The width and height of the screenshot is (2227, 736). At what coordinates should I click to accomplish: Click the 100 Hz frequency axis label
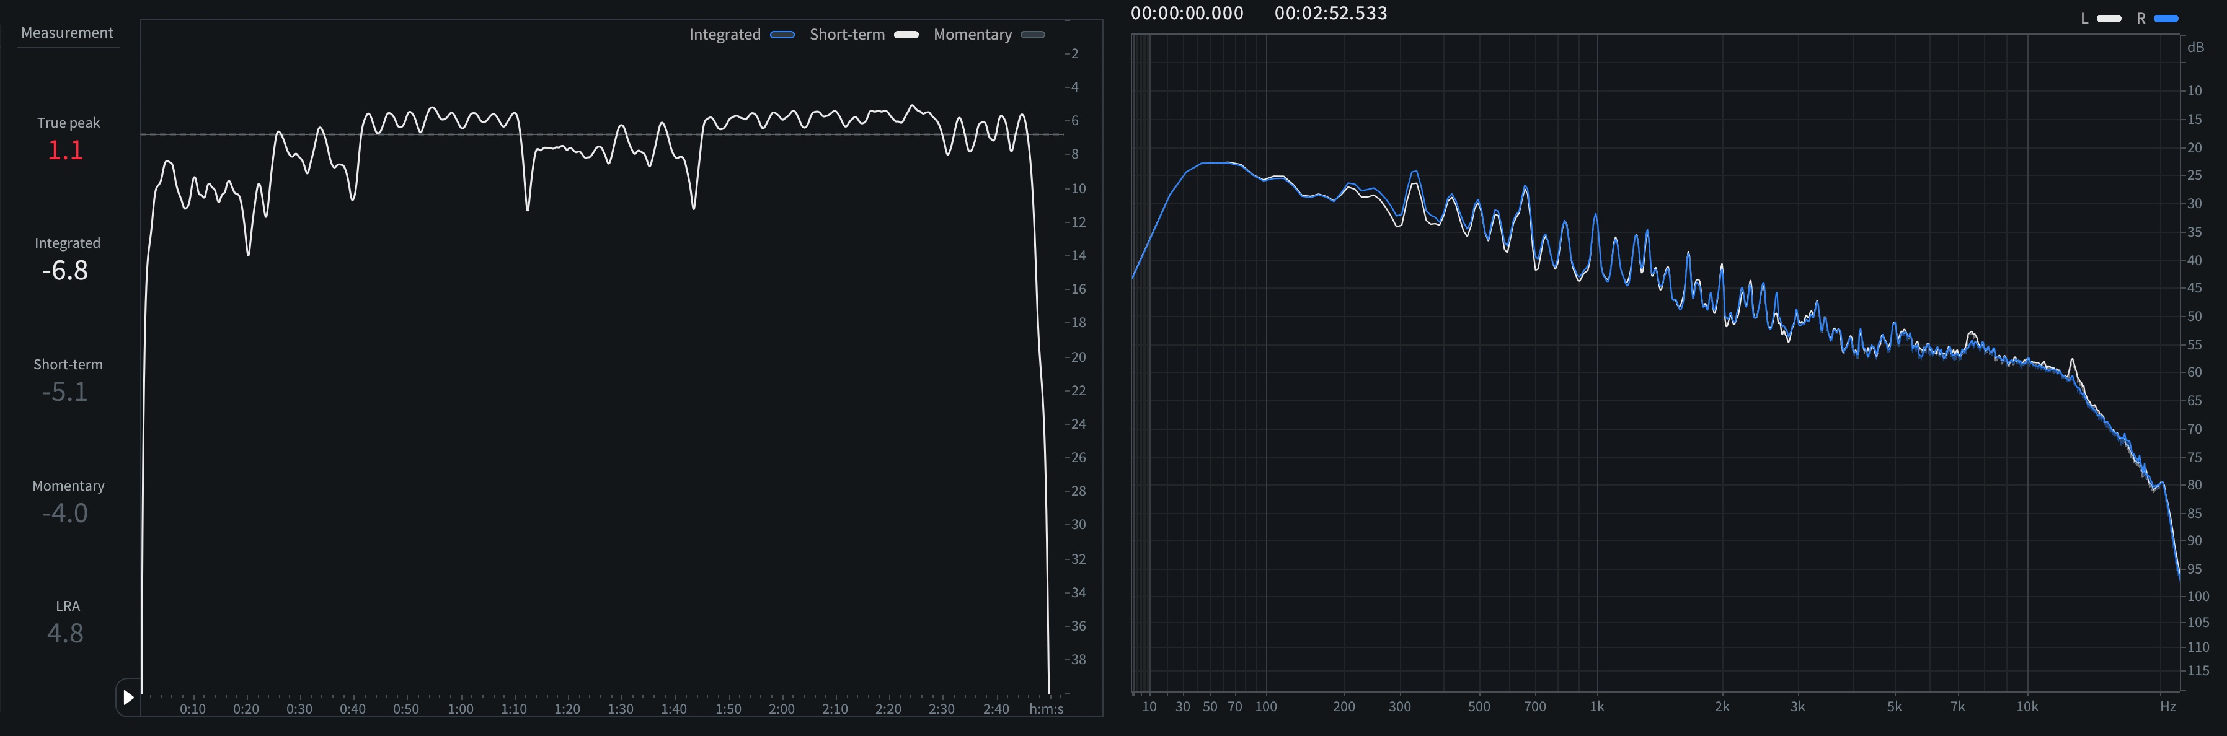tap(1265, 707)
